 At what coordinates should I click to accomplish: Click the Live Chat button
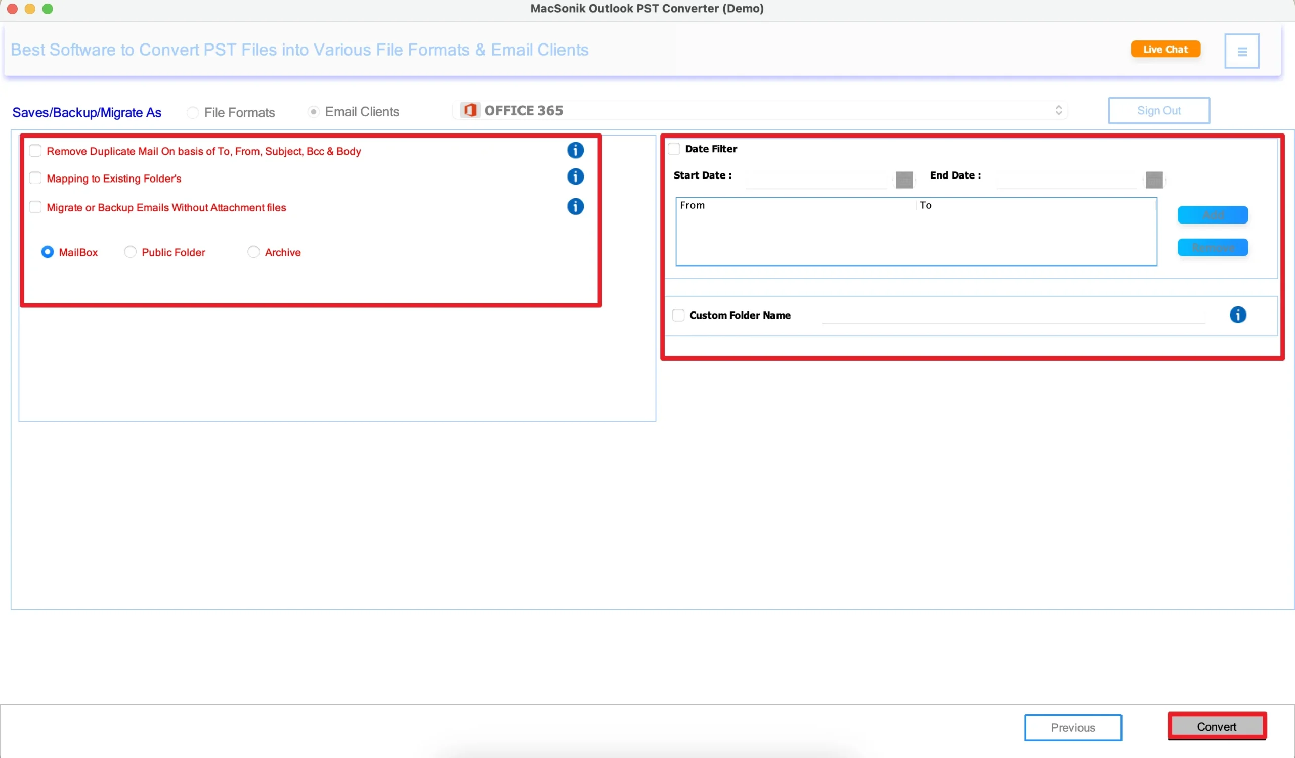[1165, 49]
